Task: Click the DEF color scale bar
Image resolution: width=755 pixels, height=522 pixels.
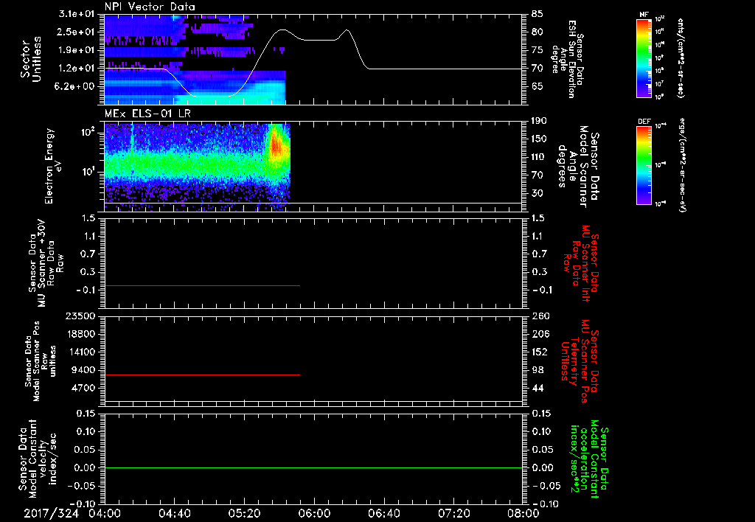Action: tap(644, 165)
